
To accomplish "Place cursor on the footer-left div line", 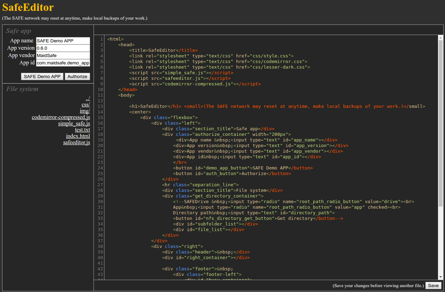I will coord(207,274).
